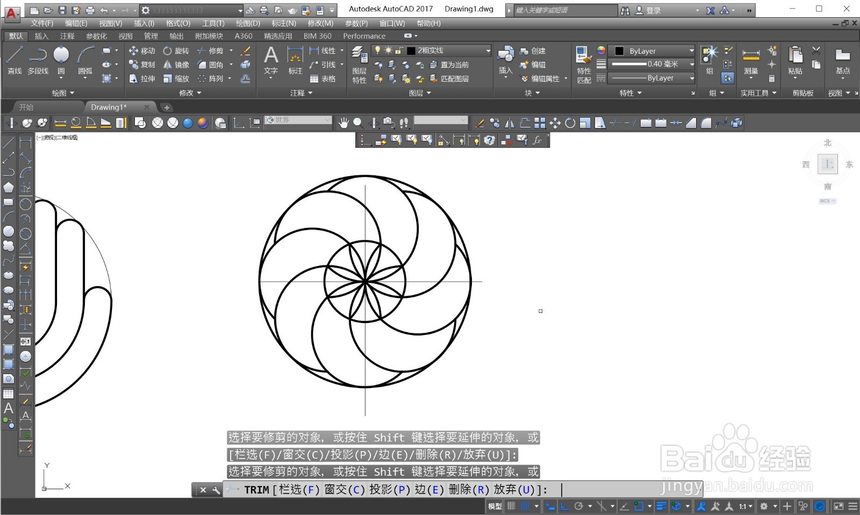Click the Trim (修剪) tool
The height and width of the screenshot is (515, 860).
coord(210,51)
